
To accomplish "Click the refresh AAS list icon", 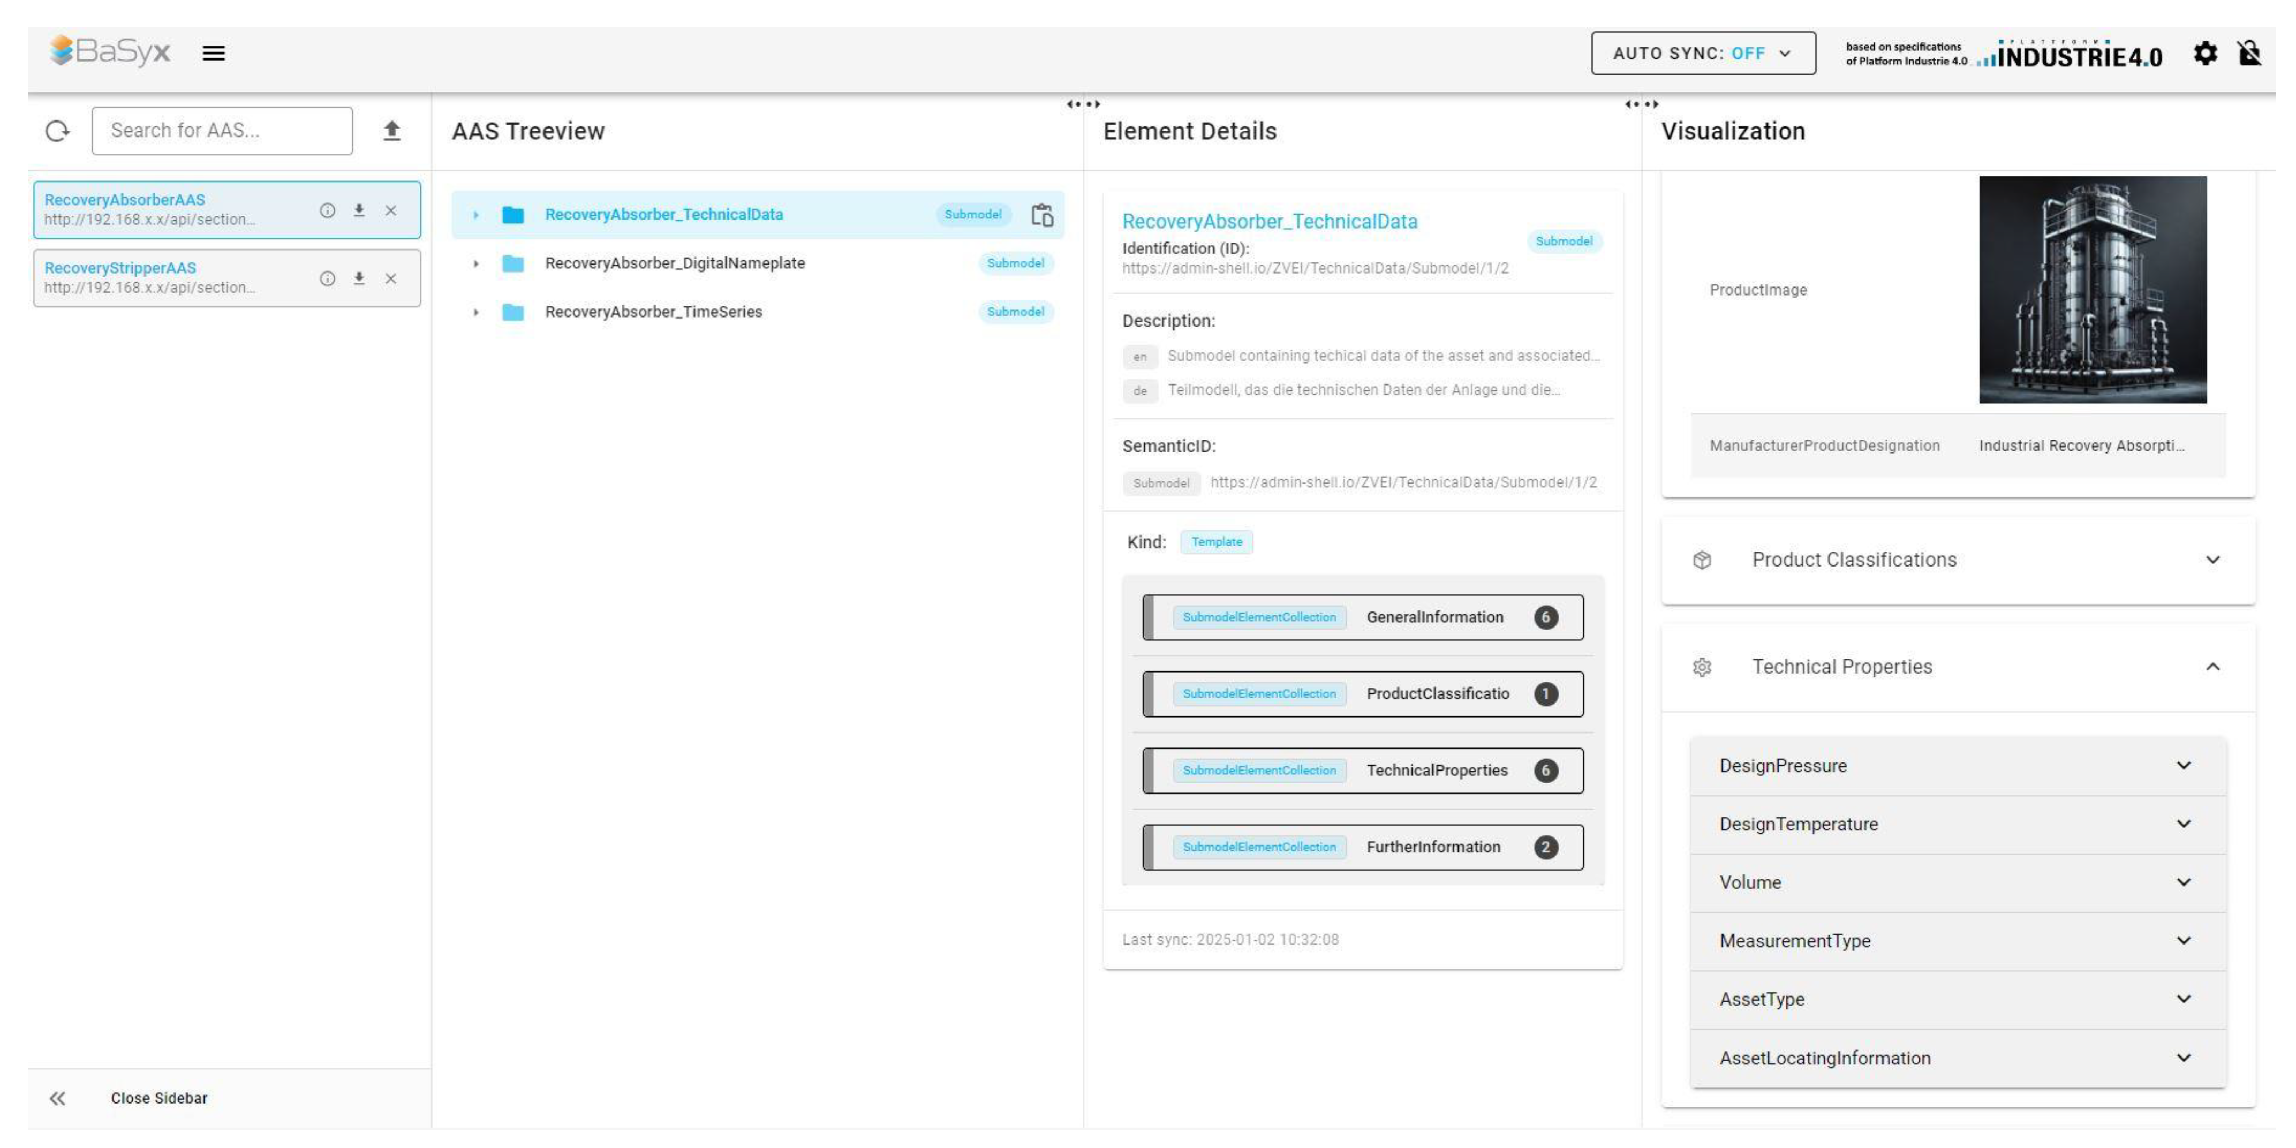I will click(x=57, y=131).
